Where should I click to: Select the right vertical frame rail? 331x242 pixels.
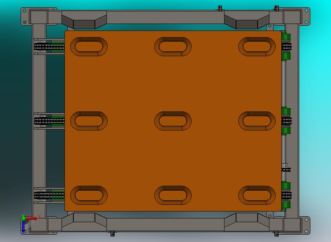point(292,121)
